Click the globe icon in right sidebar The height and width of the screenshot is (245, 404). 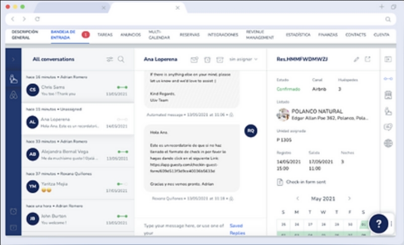(x=388, y=143)
